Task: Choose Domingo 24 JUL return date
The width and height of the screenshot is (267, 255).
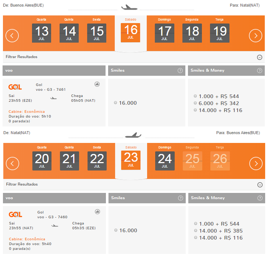Action: 165,161
